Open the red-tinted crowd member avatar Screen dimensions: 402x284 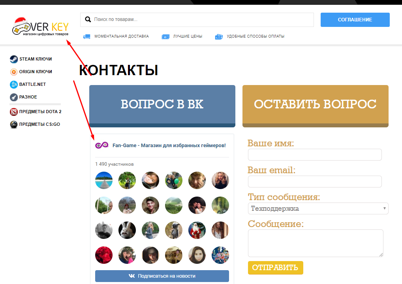coord(104,255)
